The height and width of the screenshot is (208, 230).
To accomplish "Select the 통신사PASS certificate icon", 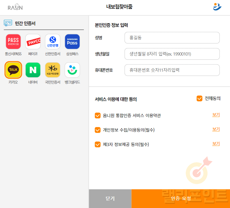I will click(x=13, y=42).
